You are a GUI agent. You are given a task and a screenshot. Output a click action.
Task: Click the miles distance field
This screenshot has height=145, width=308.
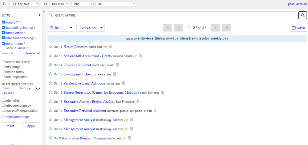tap(10, 88)
